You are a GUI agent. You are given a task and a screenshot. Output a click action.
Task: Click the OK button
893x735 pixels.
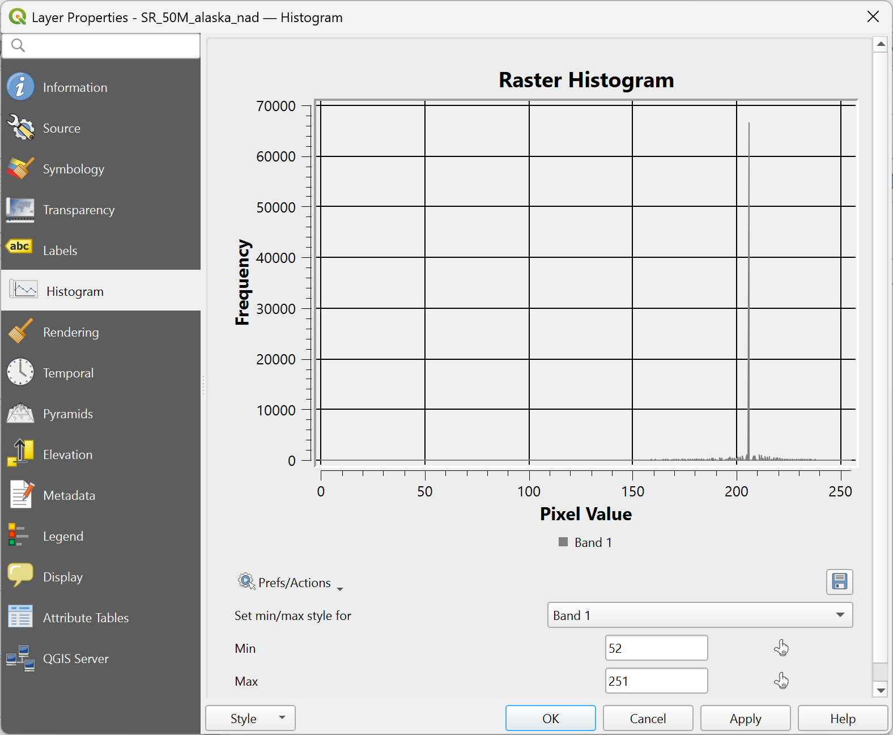coord(550,719)
